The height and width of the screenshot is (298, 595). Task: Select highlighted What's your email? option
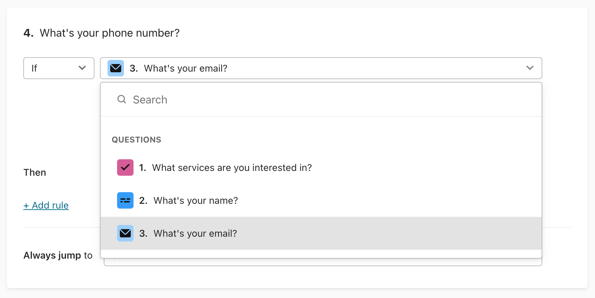(x=321, y=233)
